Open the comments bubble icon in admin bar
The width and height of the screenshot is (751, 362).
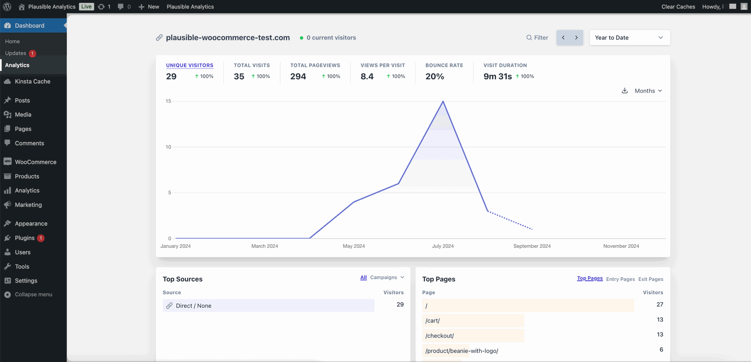(x=121, y=7)
